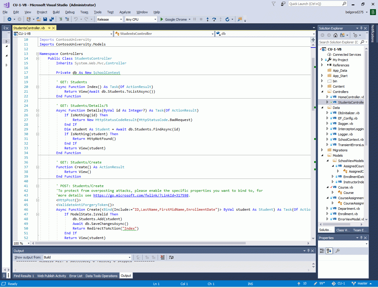Open the go.microsoft.com fwlink URL in the code

(141, 195)
